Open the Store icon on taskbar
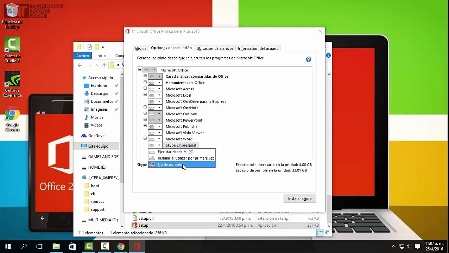 coord(72,246)
